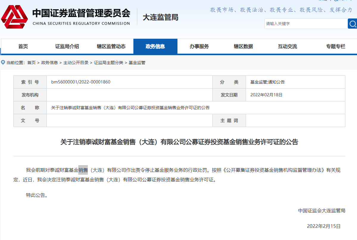This screenshot has height=240, width=357.
Task: Click the 分类 label cell
Action: point(229,82)
